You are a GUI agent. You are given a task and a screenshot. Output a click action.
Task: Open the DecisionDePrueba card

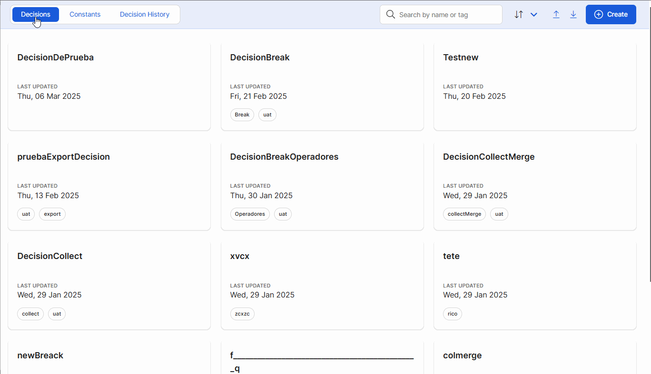point(108,87)
